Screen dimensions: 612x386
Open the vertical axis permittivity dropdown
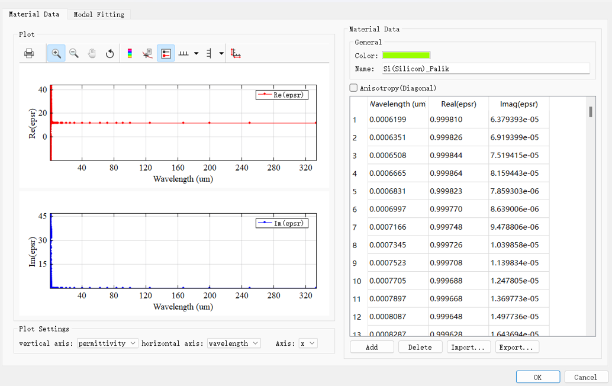pos(107,343)
